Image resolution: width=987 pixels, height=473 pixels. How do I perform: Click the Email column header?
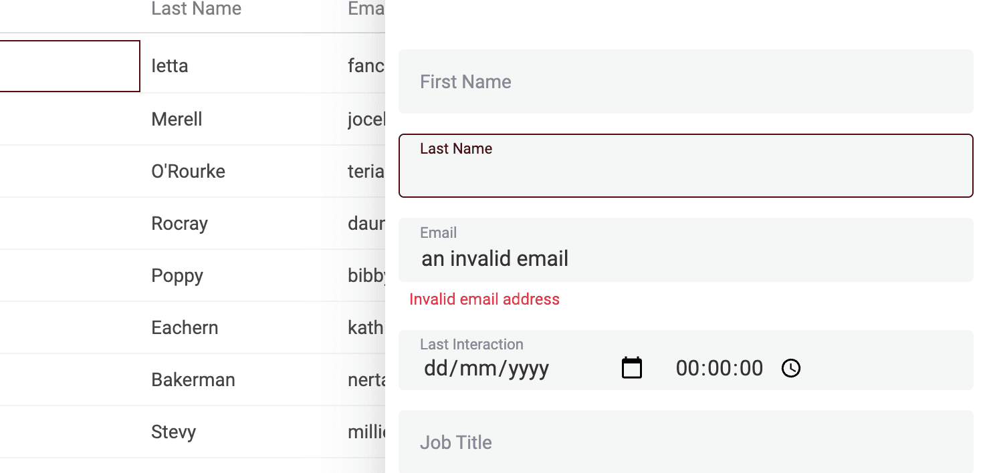(x=365, y=9)
